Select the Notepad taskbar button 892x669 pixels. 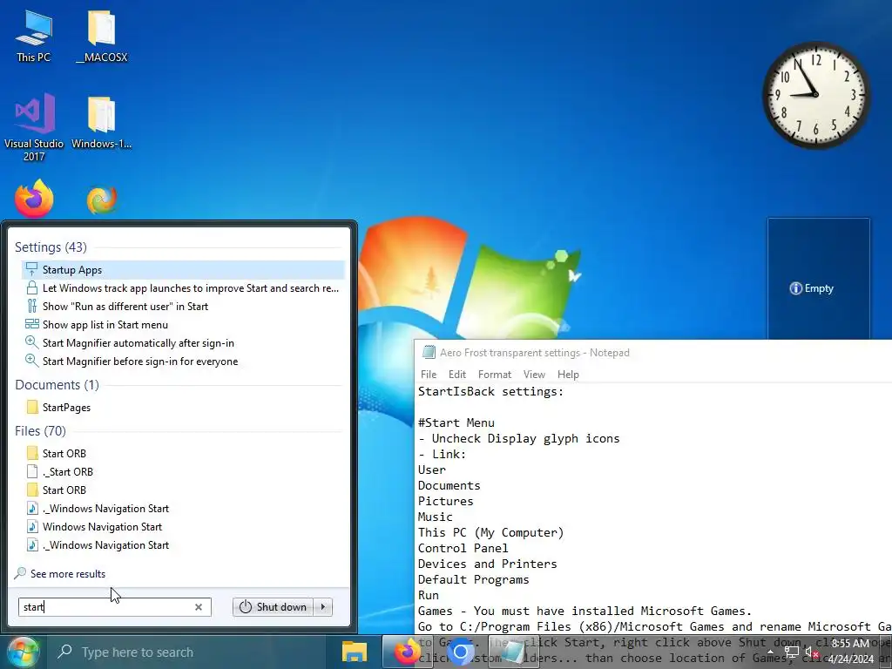[x=514, y=652]
